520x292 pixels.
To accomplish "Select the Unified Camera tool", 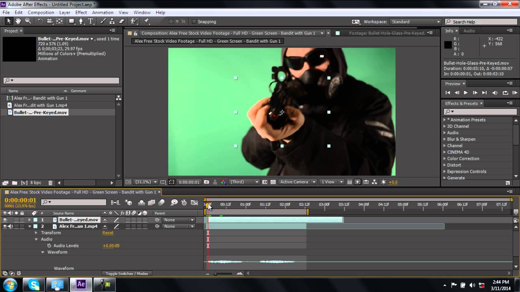I will (x=50, y=21).
